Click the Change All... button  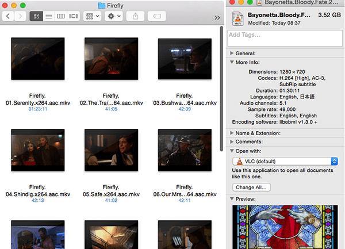[x=251, y=187]
